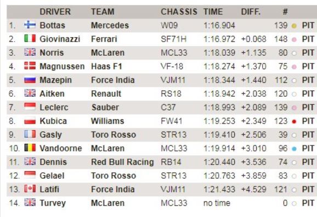
Task: Sort by the DRIVER column header
Action: [x=55, y=11]
